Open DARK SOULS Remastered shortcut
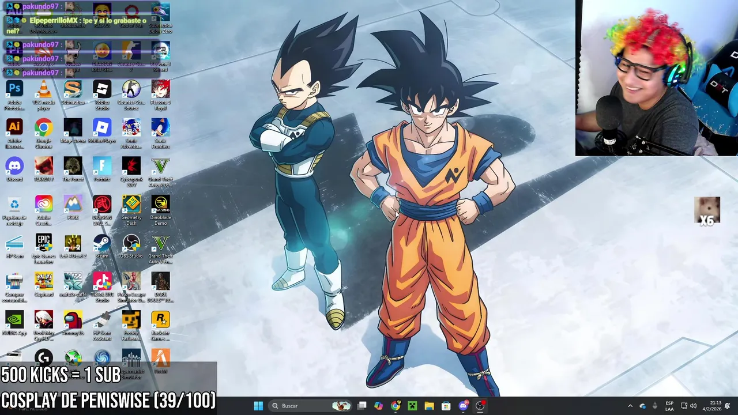Screen dimensions: 738x415 point(160,288)
